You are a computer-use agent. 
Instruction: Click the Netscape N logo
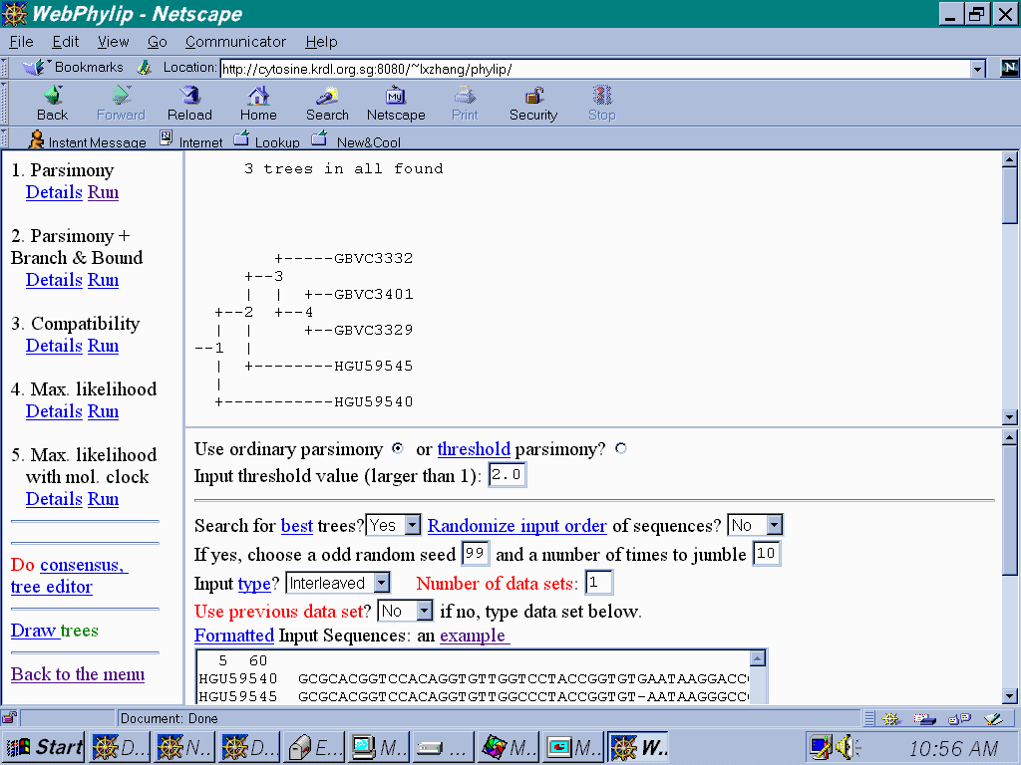coord(1009,68)
